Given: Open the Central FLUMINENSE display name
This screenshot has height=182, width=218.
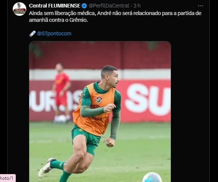Looking at the screenshot, I should [55, 6].
